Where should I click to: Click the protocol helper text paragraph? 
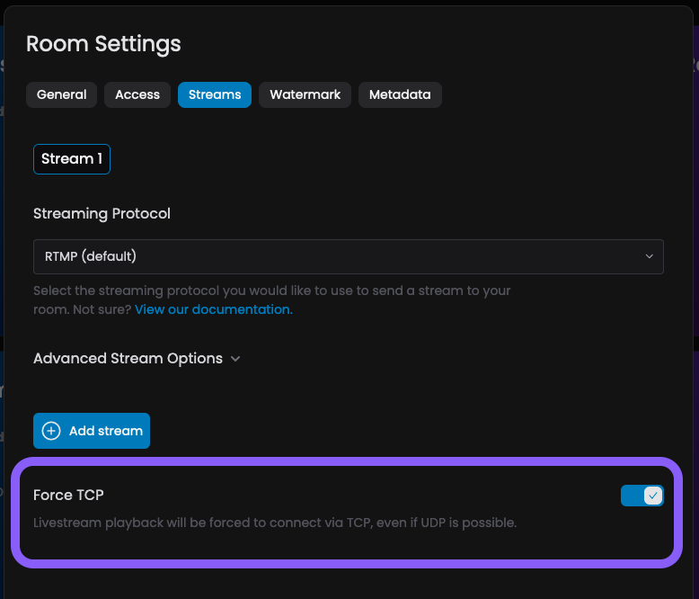(271, 291)
